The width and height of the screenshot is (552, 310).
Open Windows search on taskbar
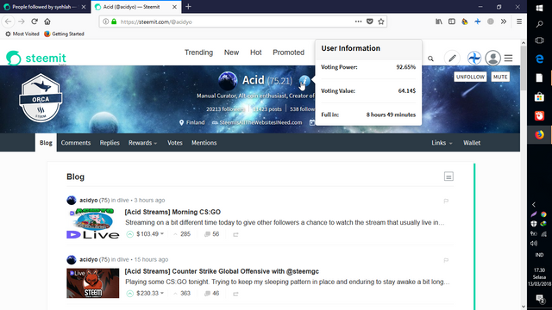[x=539, y=24]
